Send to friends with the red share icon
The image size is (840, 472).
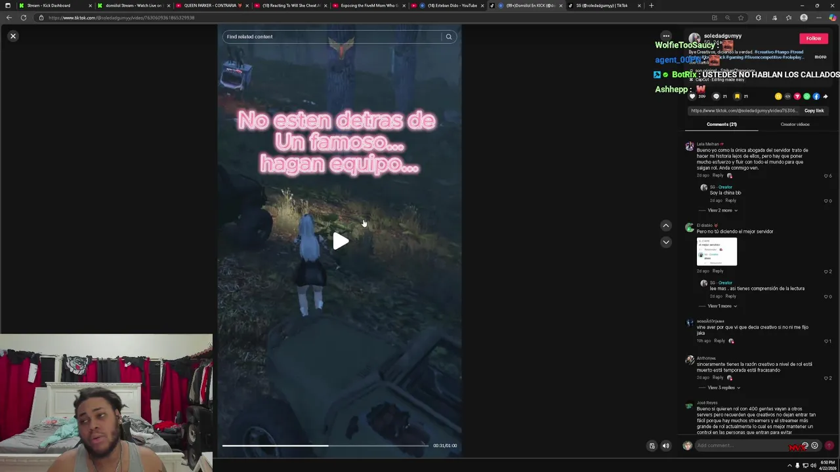point(797,96)
